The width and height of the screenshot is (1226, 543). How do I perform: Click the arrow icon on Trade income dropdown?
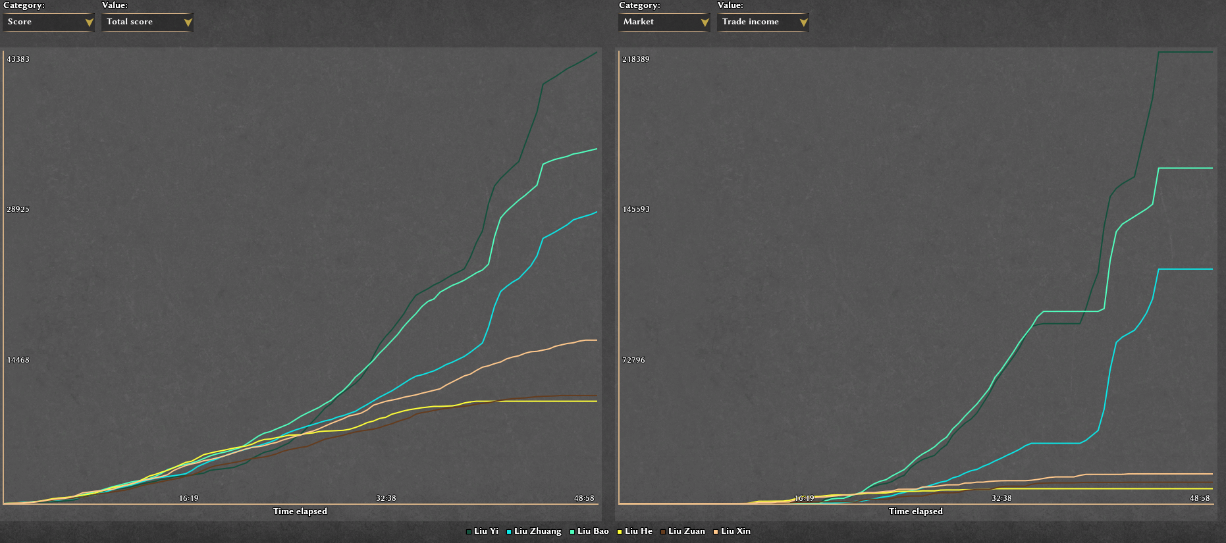pos(804,23)
